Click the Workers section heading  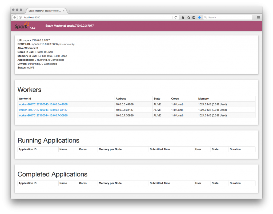click(29, 90)
